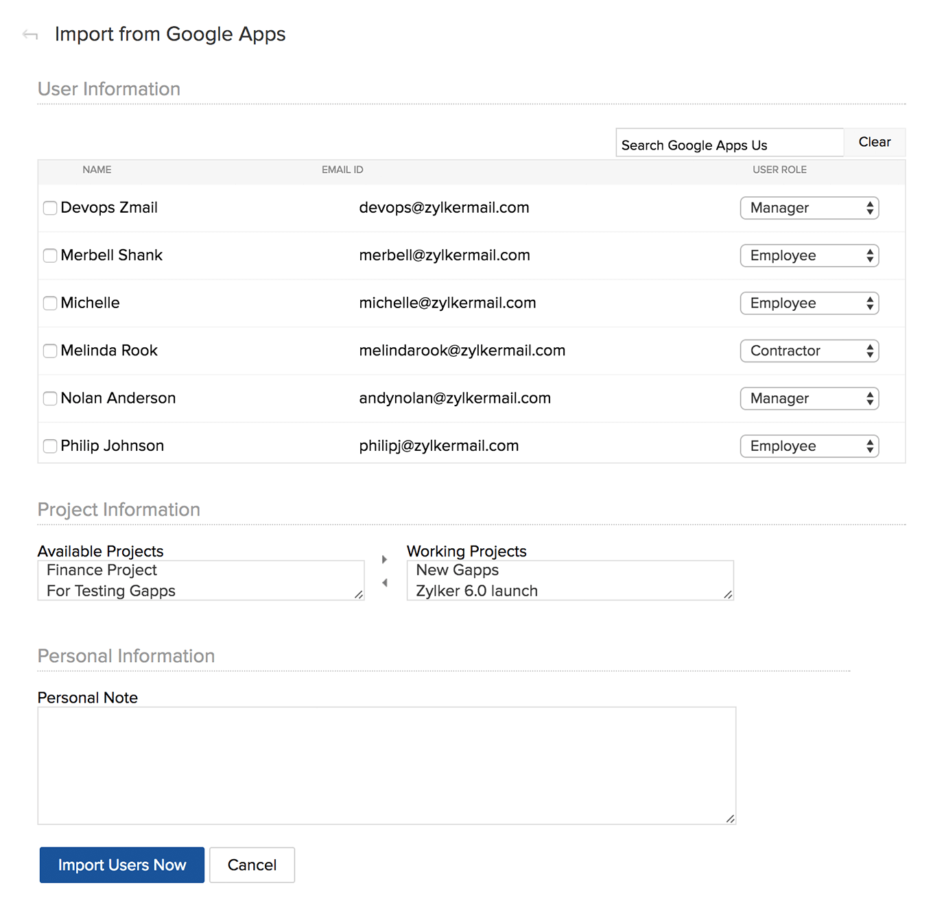933x903 pixels.
Task: Clear the Google Apps user search
Action: [x=875, y=142]
